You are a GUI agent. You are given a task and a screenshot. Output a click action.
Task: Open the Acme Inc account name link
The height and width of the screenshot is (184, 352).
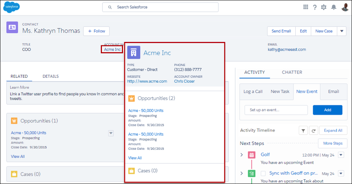(x=112, y=49)
